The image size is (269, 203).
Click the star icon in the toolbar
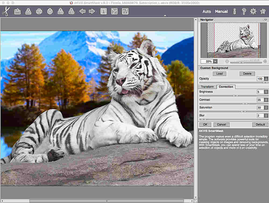pos(263,12)
